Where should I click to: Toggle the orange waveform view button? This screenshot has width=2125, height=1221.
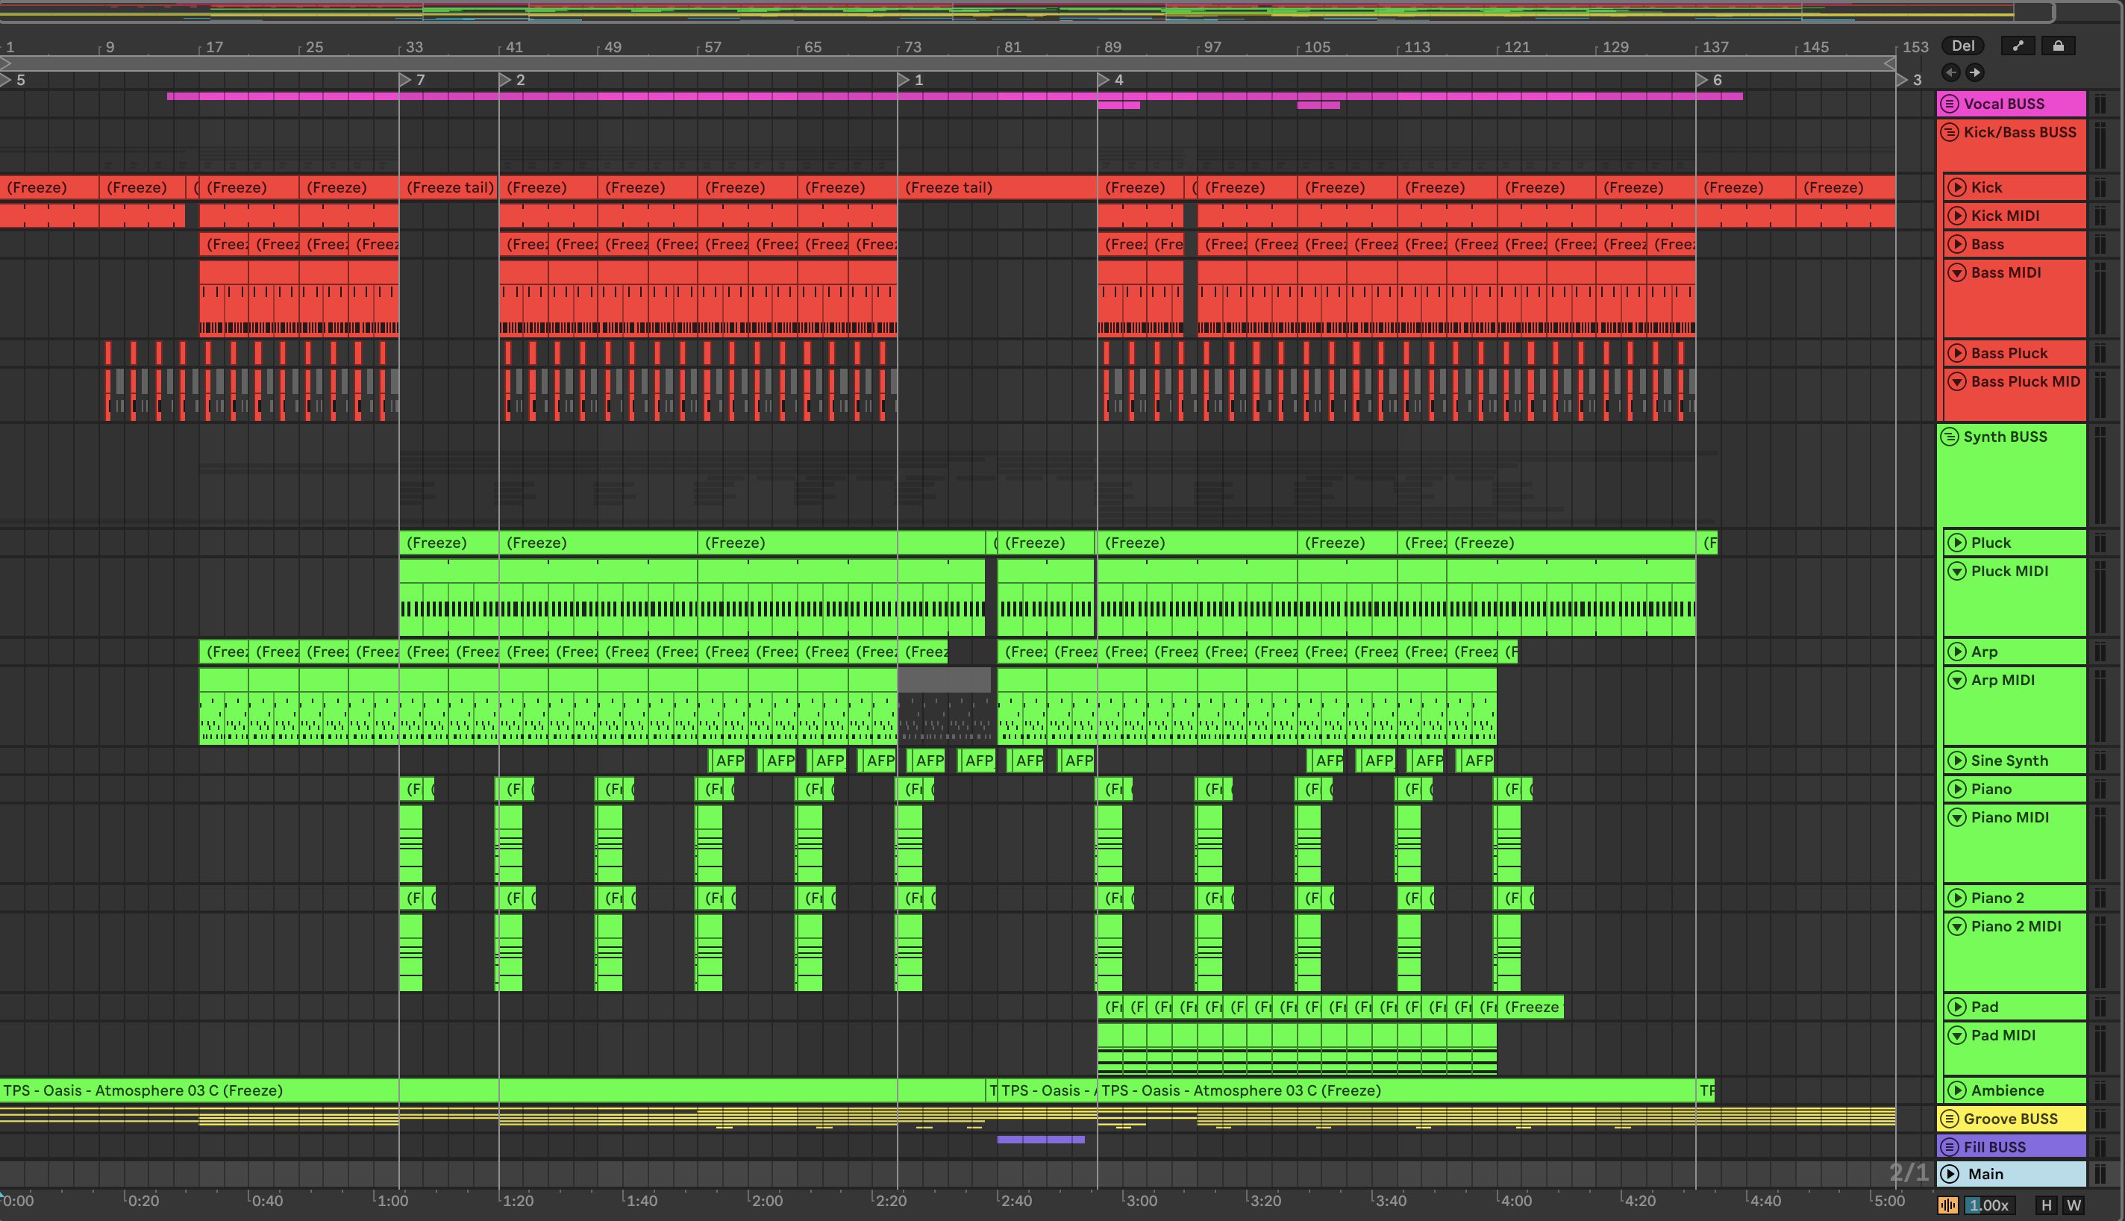pyautogui.click(x=1948, y=1205)
